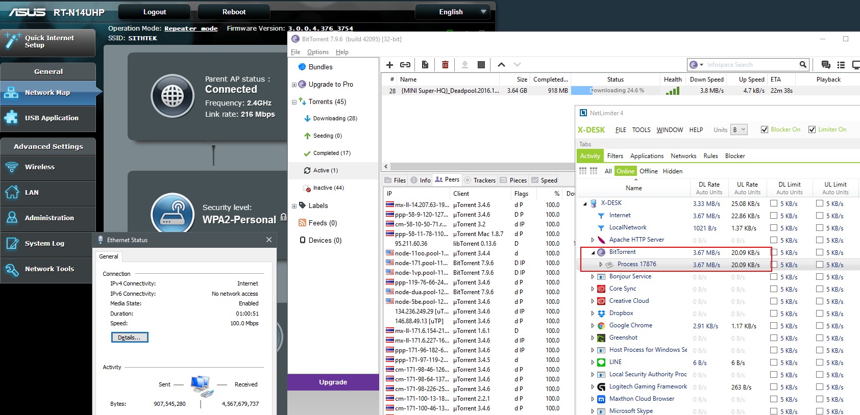Collapse the Torrents (45) tree node
The width and height of the screenshot is (860, 415).
pyautogui.click(x=294, y=102)
